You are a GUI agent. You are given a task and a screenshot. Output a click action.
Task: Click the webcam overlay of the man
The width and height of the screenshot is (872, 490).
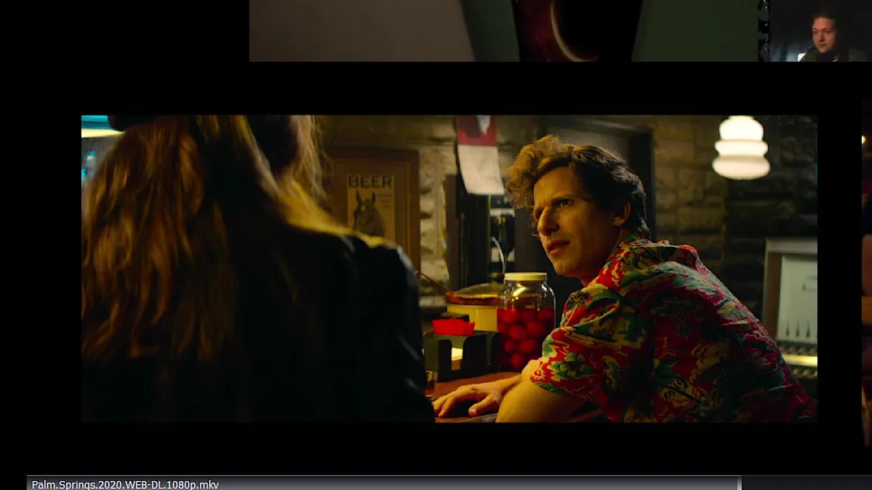click(820, 31)
